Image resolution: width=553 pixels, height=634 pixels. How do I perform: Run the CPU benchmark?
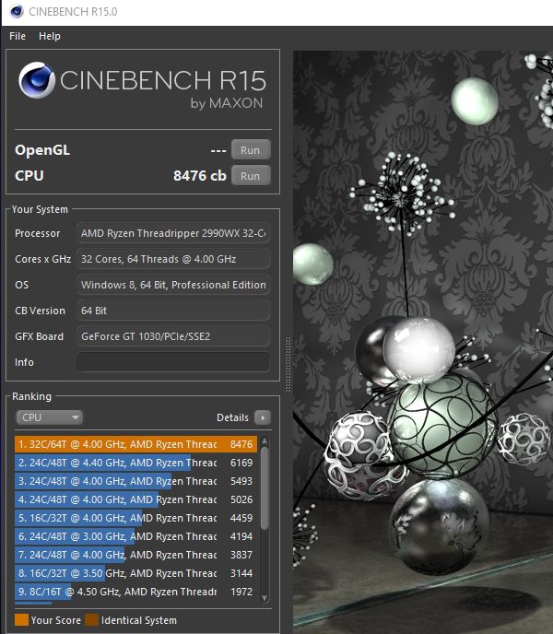coord(251,175)
